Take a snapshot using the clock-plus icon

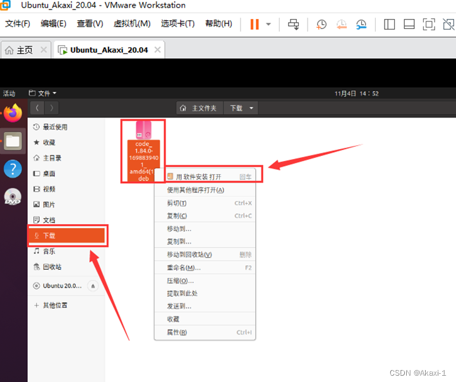(x=321, y=25)
